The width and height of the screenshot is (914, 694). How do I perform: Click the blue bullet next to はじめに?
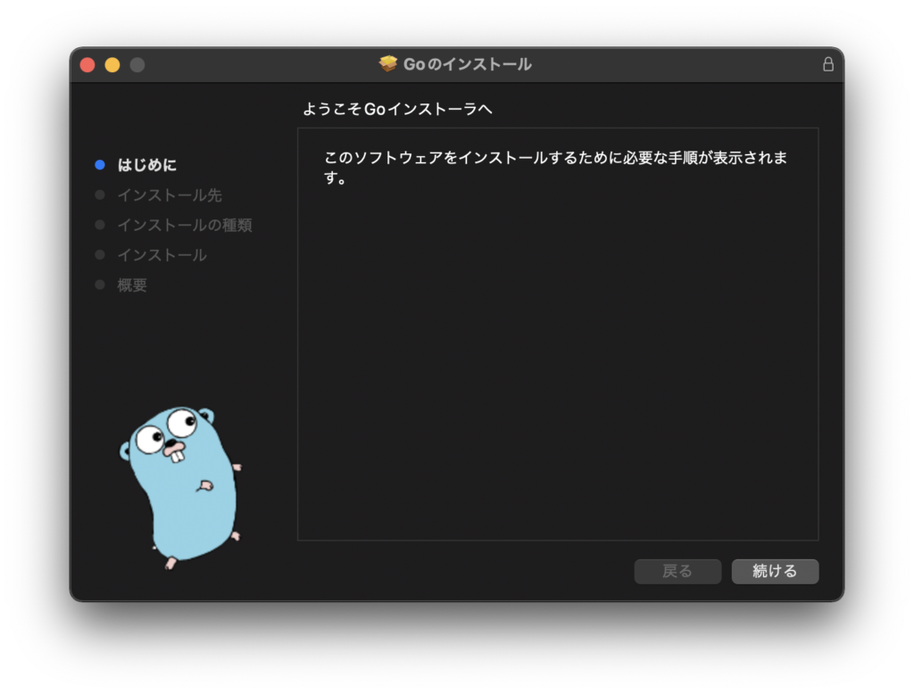100,165
